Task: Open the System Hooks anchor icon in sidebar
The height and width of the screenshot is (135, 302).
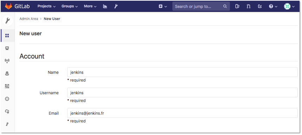Action: 7,73
